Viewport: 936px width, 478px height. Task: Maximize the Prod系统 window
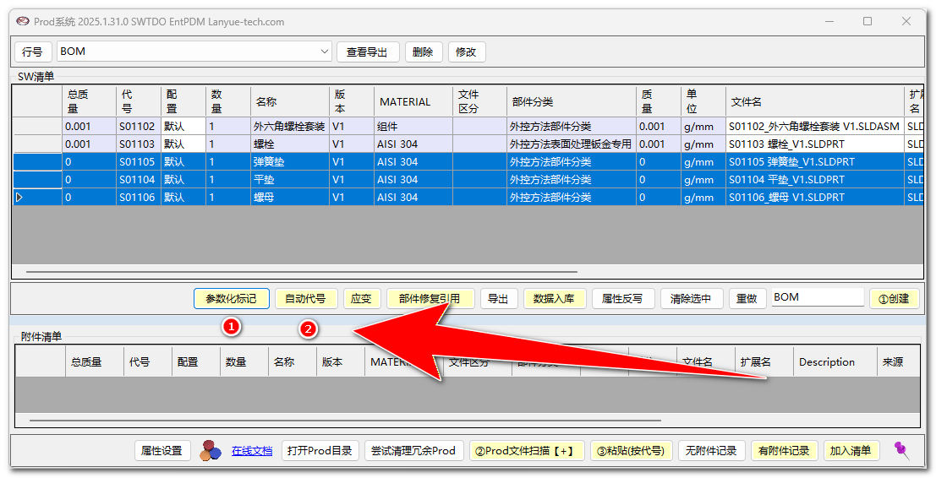click(x=868, y=22)
